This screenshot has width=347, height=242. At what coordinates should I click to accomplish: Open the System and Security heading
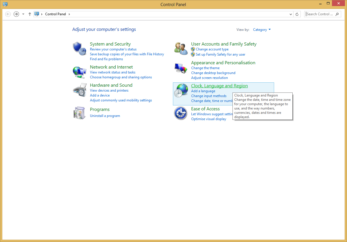(x=110, y=44)
